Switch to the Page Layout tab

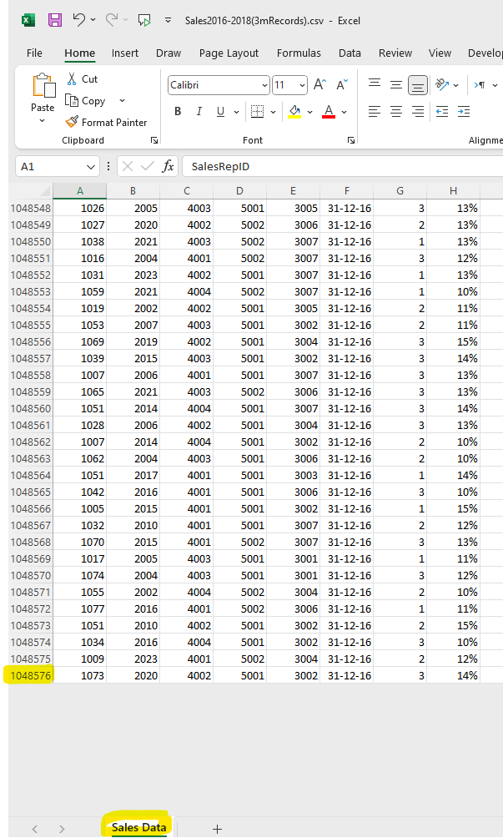coord(229,53)
